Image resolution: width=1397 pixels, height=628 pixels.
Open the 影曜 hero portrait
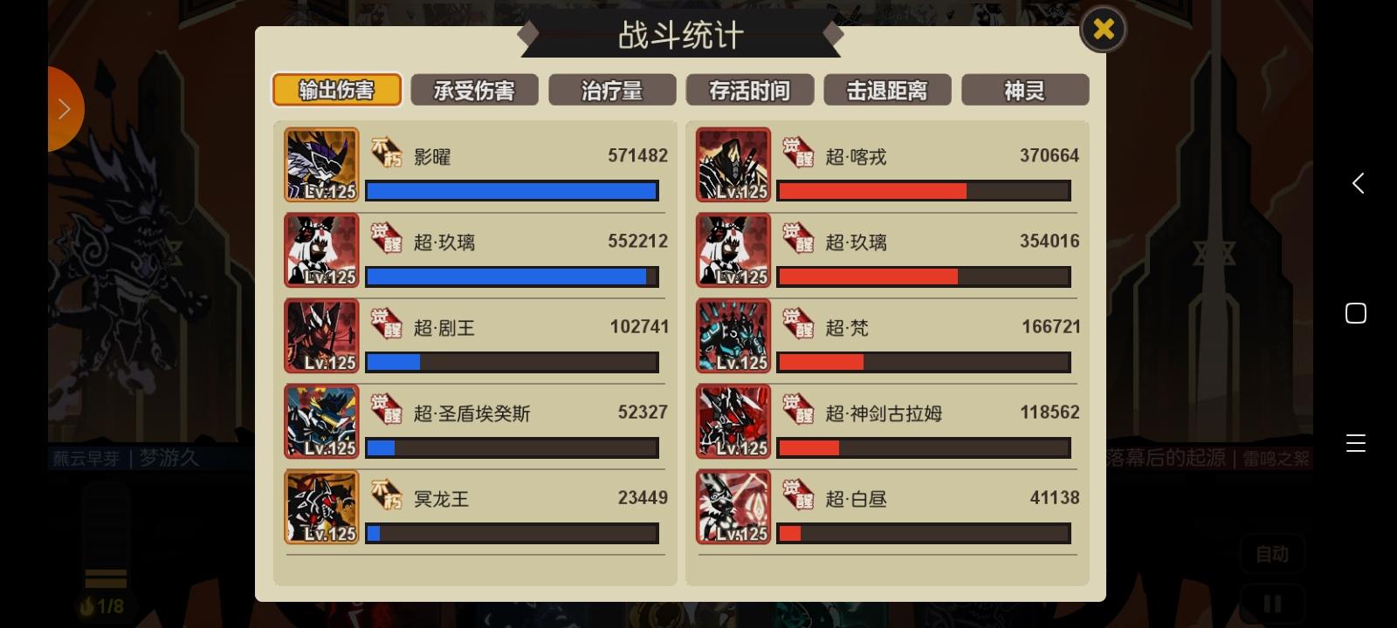point(321,165)
